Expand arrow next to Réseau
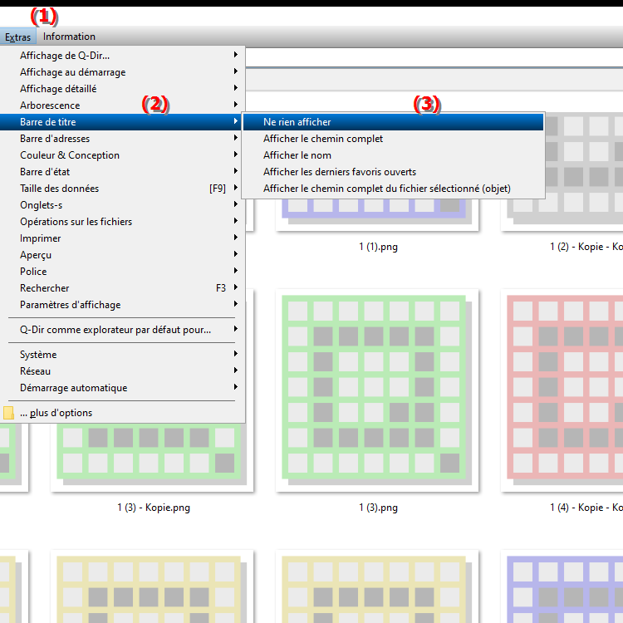Image resolution: width=623 pixels, height=623 pixels. (236, 370)
